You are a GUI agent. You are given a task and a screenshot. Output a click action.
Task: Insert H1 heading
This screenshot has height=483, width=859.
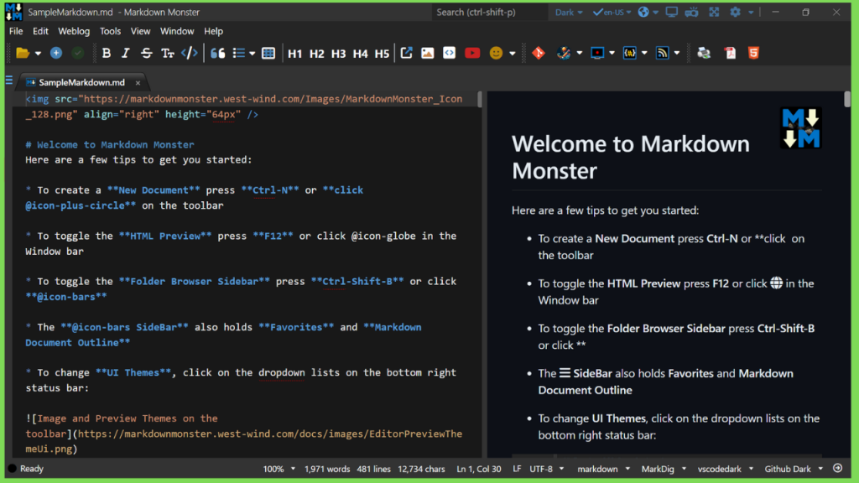tap(294, 54)
